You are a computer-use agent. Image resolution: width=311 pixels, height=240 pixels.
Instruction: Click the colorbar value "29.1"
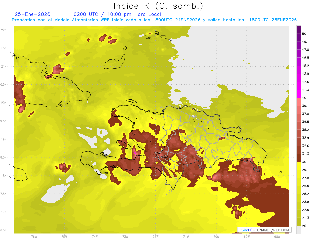[x=306, y=170]
